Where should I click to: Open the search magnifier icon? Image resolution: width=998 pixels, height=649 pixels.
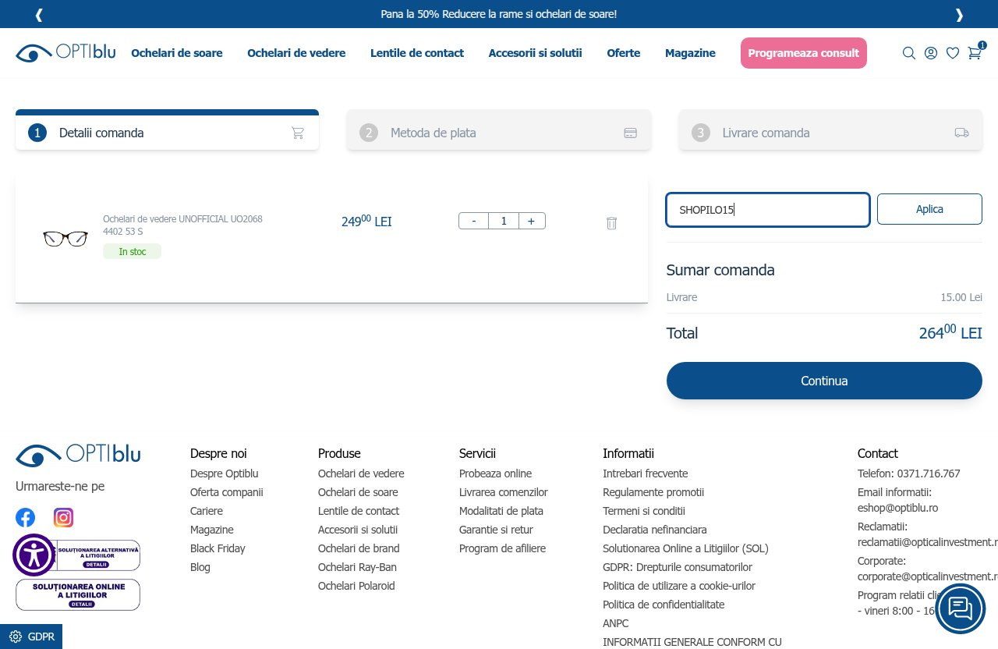click(909, 53)
